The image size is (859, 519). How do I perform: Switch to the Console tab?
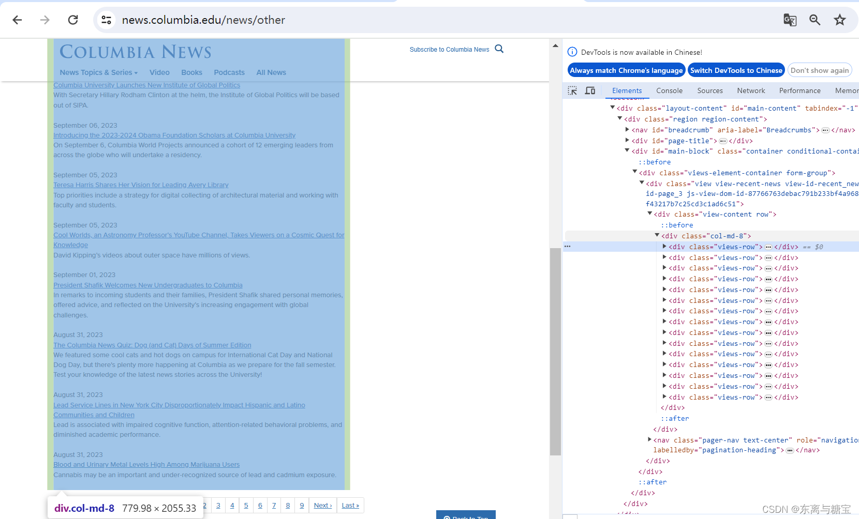[669, 90]
